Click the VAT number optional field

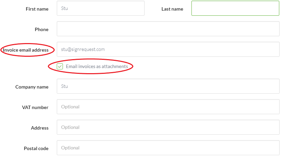coord(168,107)
